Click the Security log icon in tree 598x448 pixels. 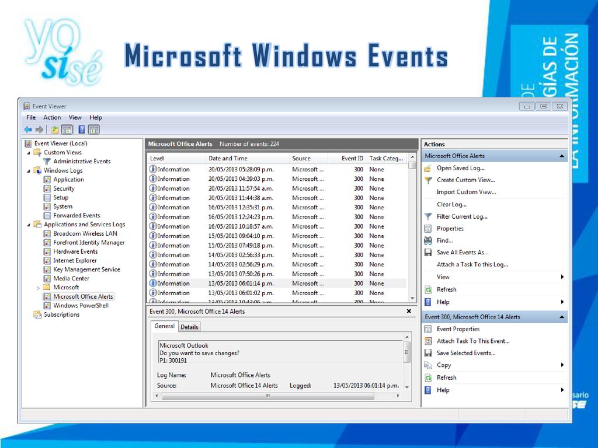coord(47,188)
